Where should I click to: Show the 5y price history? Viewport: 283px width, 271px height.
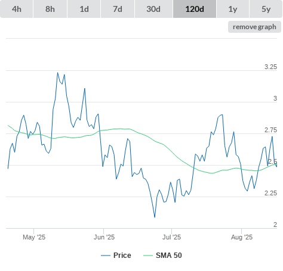(266, 9)
